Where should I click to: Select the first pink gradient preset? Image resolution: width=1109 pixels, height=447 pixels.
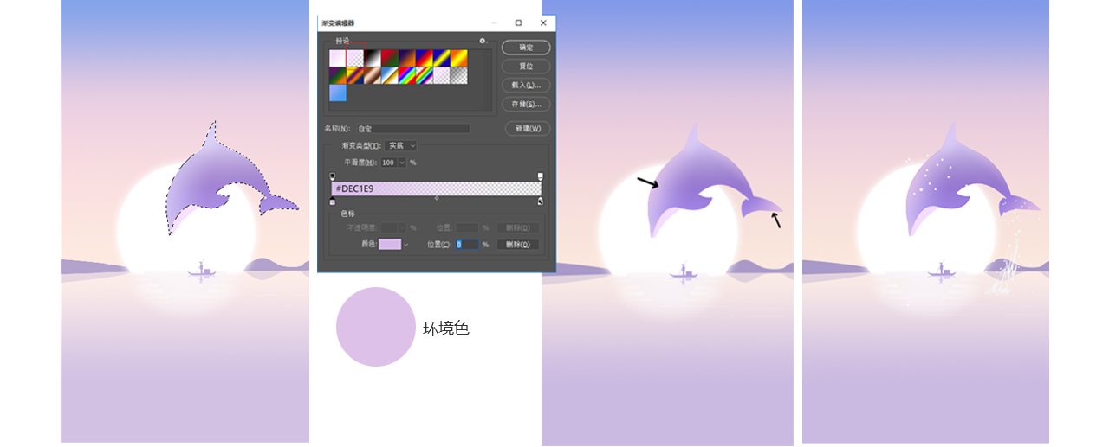[x=337, y=58]
